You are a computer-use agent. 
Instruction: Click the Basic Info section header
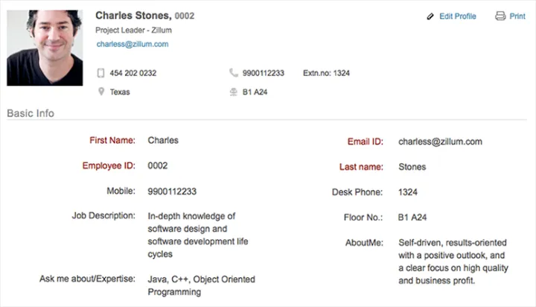pos(31,113)
